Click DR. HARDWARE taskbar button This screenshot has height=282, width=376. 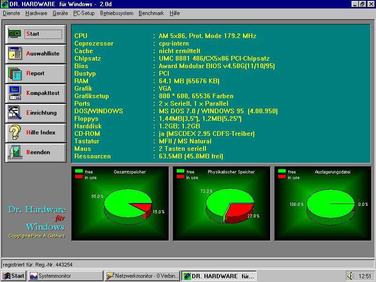(219, 276)
